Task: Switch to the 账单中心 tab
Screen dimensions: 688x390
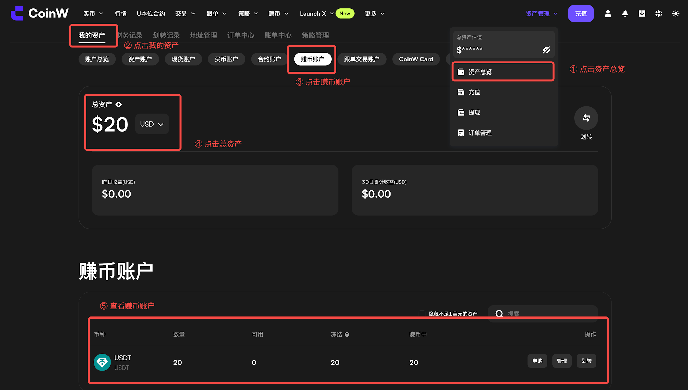Action: [278, 35]
